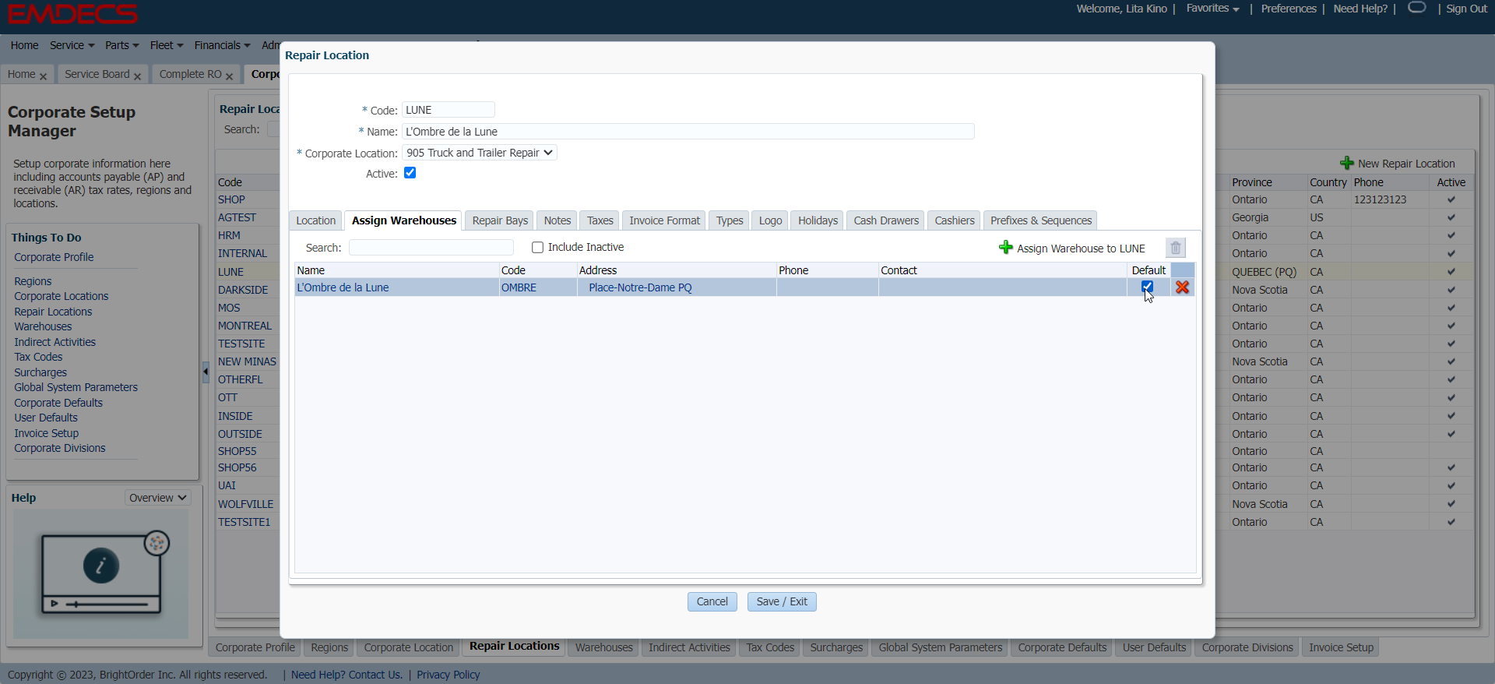Image resolution: width=1495 pixels, height=684 pixels.
Task: Enable the Include Inactive checkbox
Action: pyautogui.click(x=537, y=248)
